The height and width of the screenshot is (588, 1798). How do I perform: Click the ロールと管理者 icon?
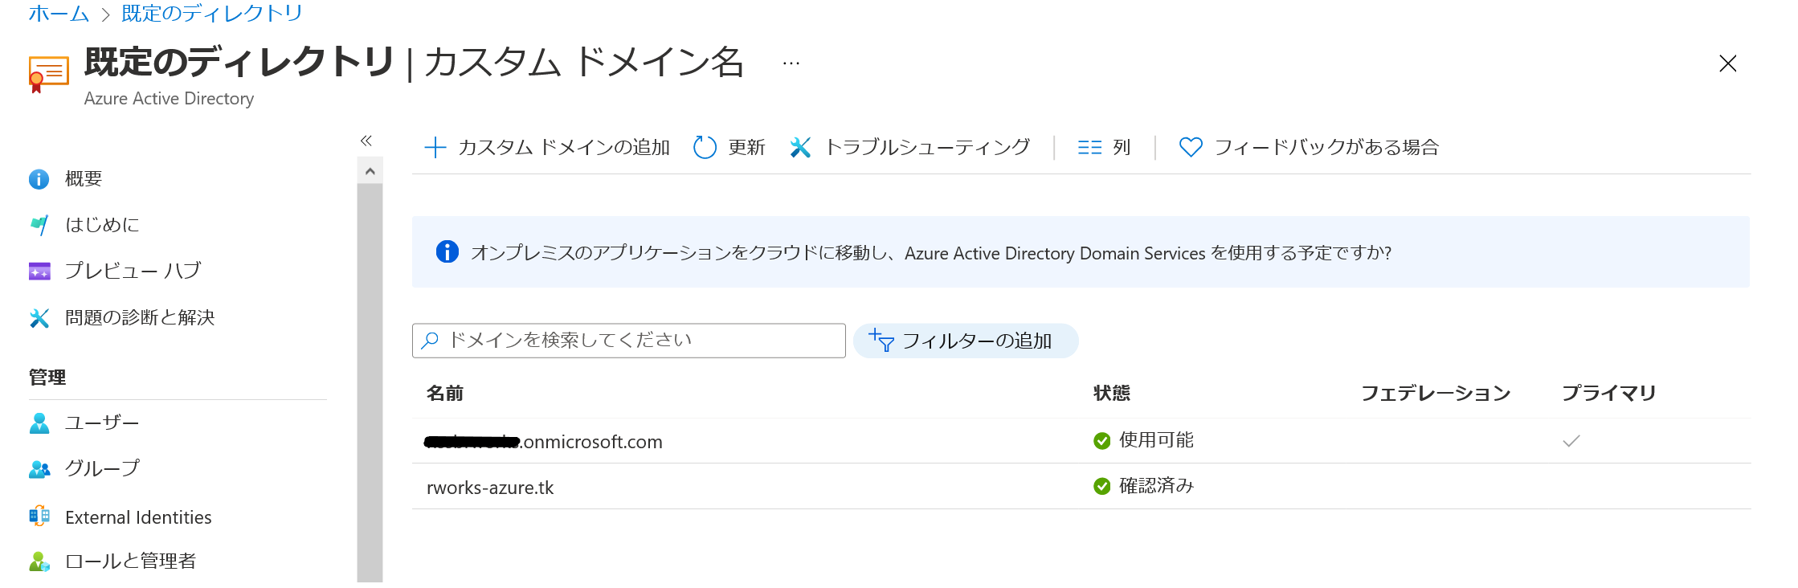39,561
